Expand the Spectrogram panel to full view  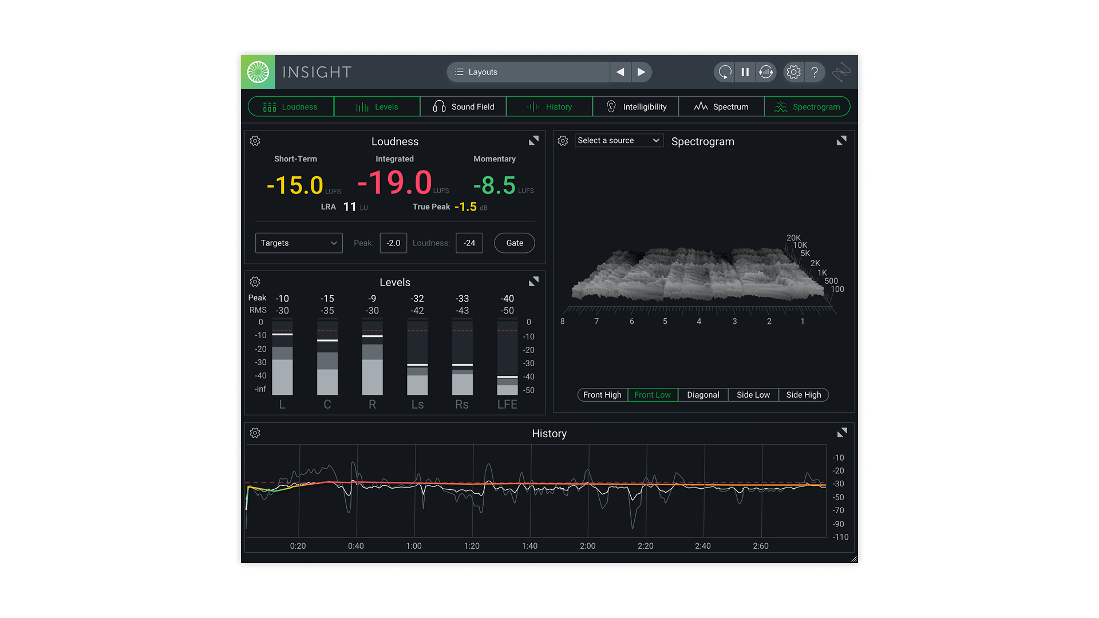841,141
